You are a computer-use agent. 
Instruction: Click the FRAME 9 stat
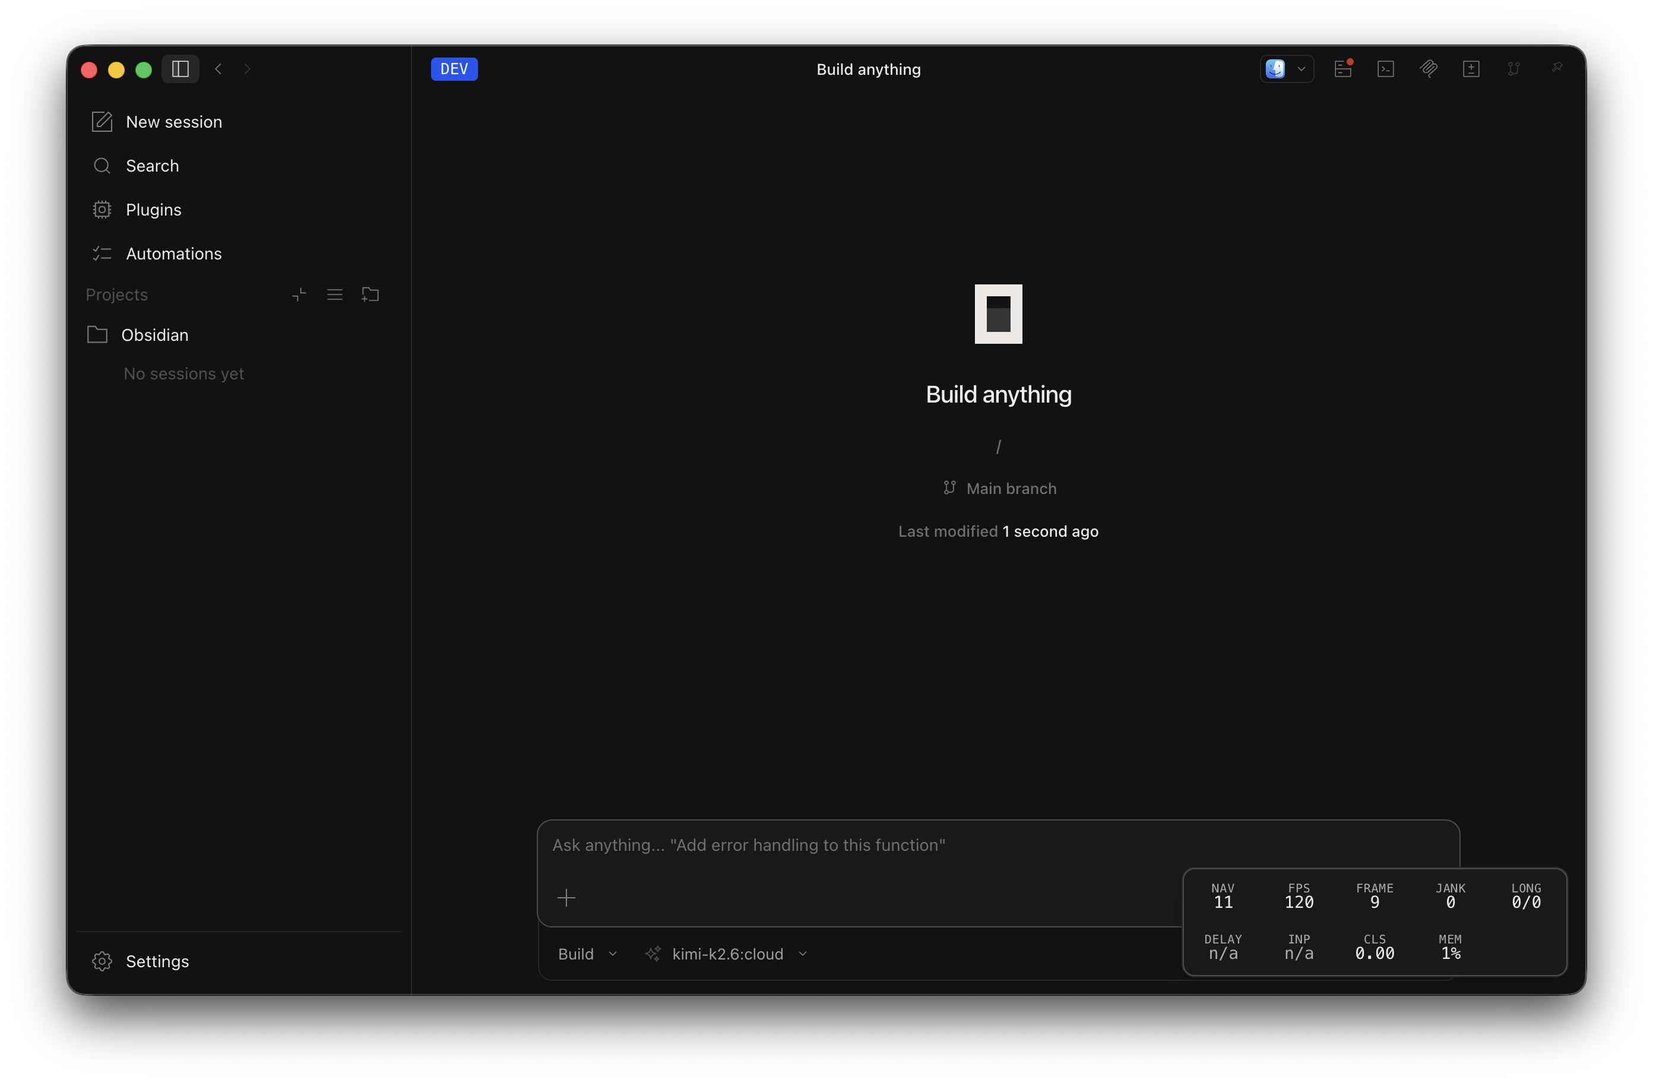click(1375, 896)
